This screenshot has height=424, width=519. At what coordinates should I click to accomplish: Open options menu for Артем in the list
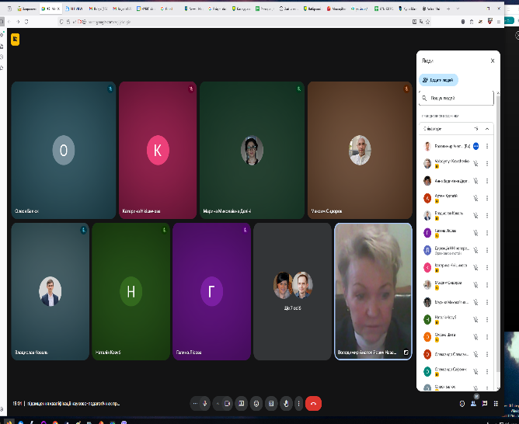[x=487, y=198]
